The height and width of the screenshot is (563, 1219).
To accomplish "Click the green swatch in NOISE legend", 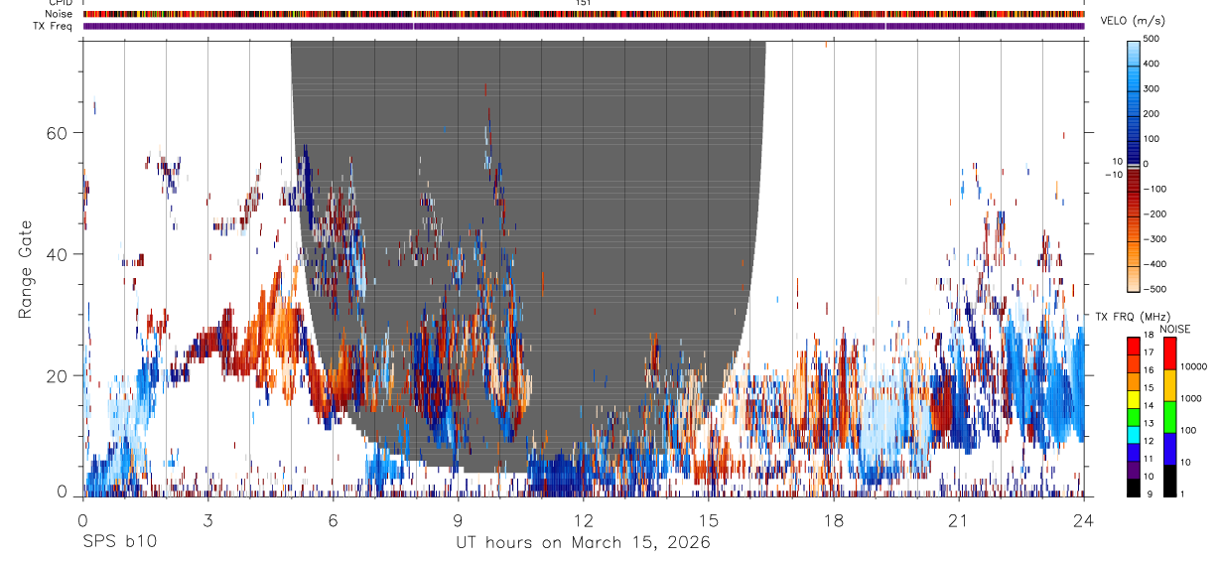I will pyautogui.click(x=1169, y=416).
